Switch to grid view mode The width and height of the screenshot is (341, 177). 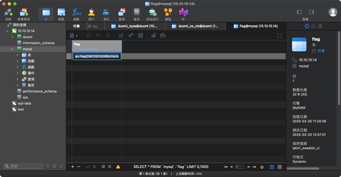point(272,167)
